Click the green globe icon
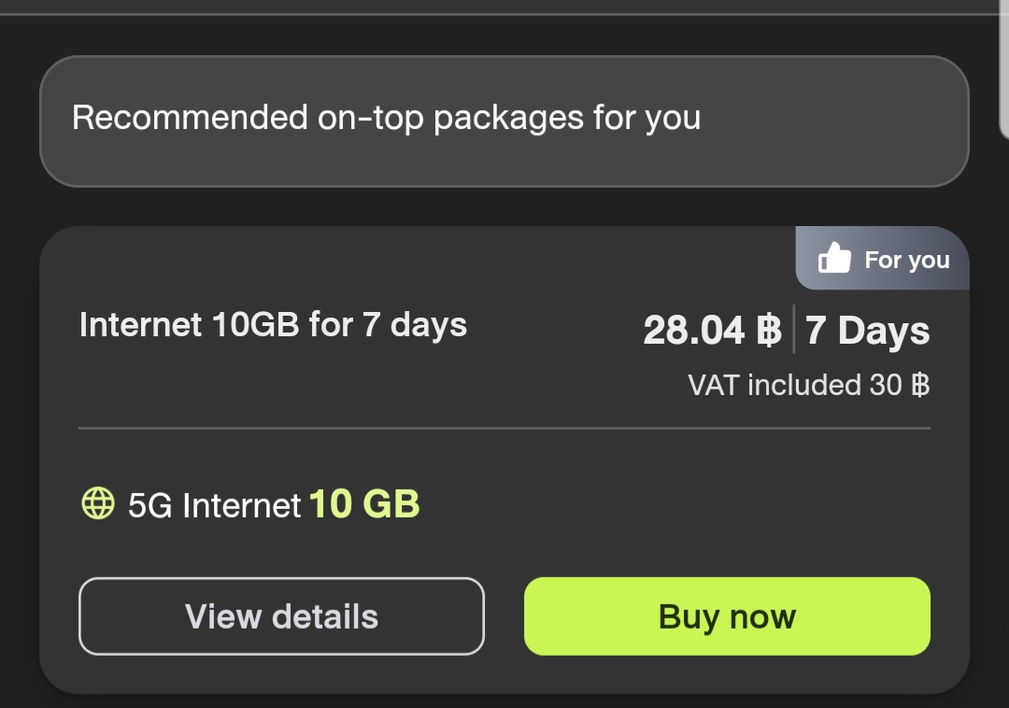This screenshot has height=708, width=1009. click(x=98, y=503)
